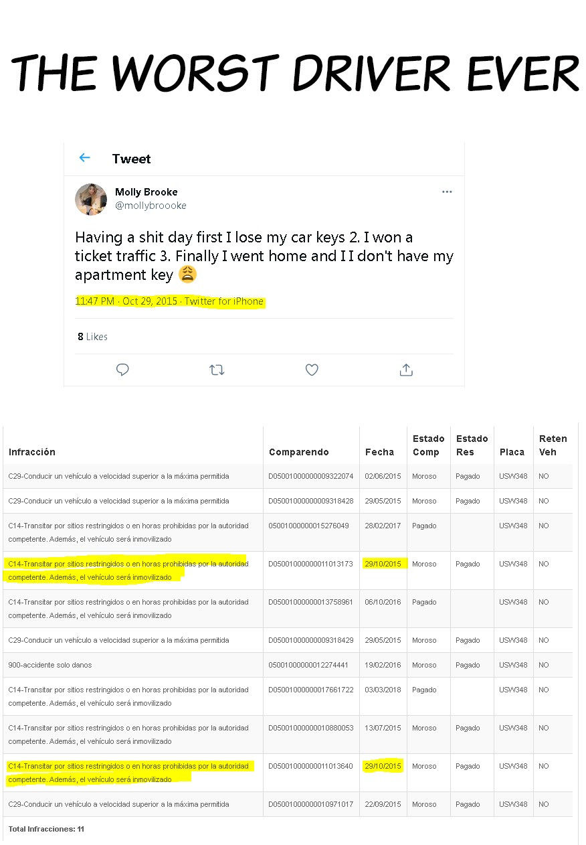Screen dimensions: 586x845
Task: Click the Molly Brooke display name
Action: click(146, 192)
